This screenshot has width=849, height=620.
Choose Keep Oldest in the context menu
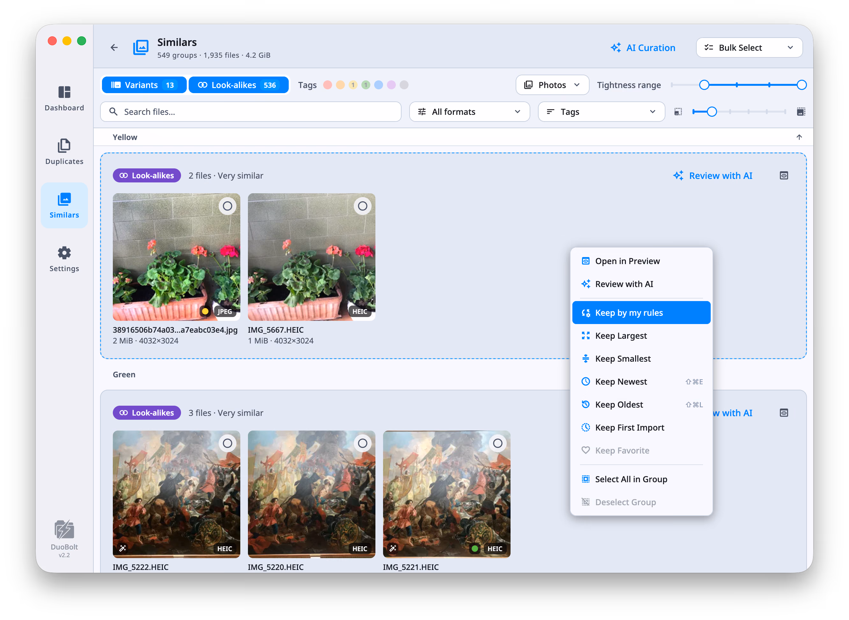pos(641,404)
